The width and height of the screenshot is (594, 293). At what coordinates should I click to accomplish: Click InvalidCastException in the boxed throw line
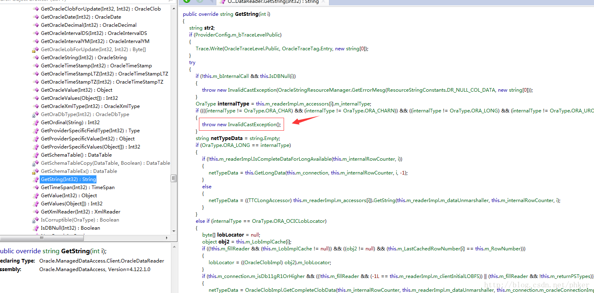252,125
